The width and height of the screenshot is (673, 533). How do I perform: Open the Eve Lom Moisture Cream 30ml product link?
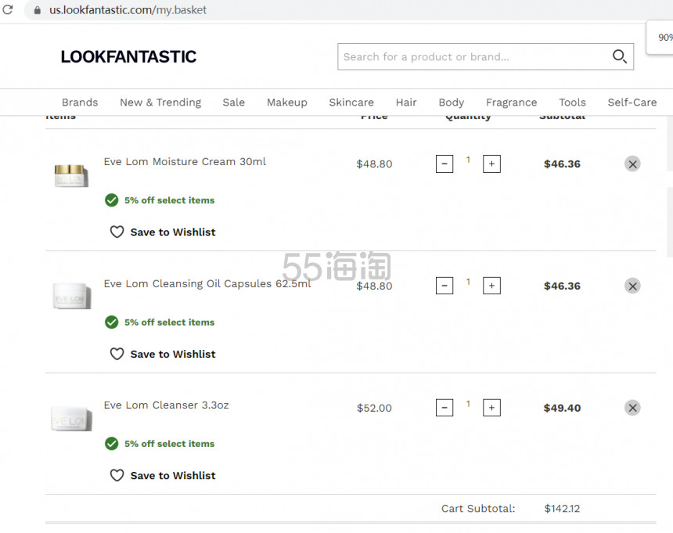pyautogui.click(x=185, y=162)
